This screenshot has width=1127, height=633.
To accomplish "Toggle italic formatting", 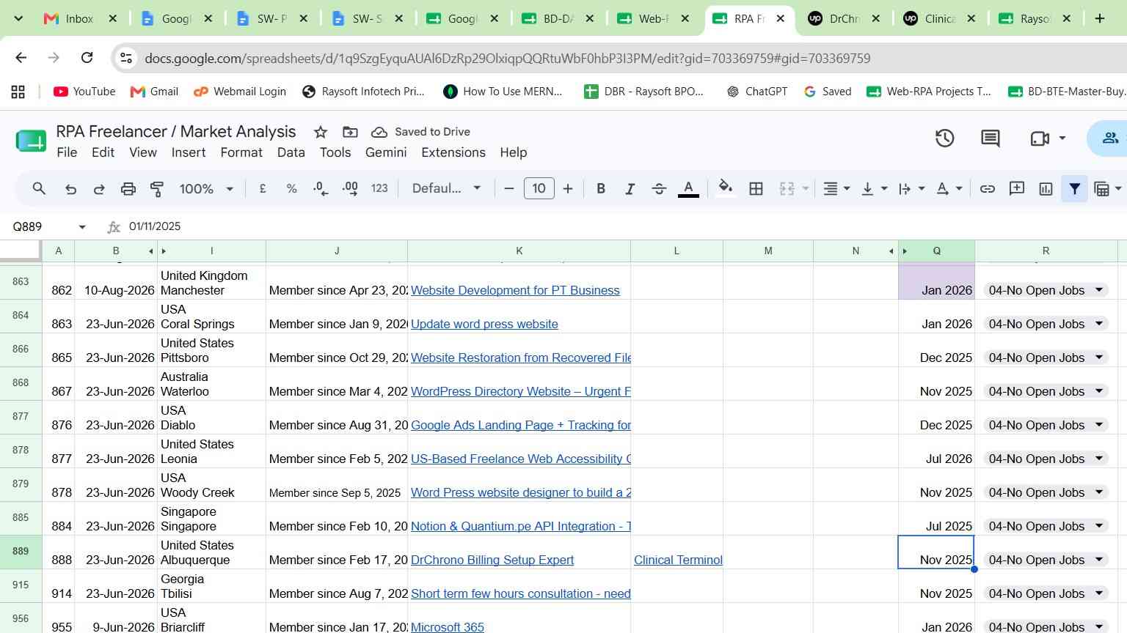I will pos(630,189).
